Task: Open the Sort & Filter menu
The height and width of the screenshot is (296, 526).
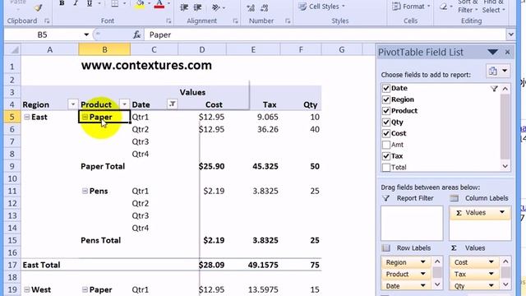Action: click(x=468, y=7)
